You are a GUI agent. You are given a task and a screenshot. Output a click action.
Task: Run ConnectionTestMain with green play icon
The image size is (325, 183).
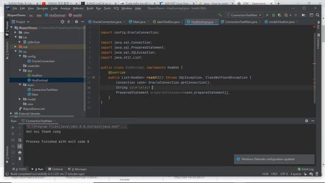pyautogui.click(x=267, y=15)
